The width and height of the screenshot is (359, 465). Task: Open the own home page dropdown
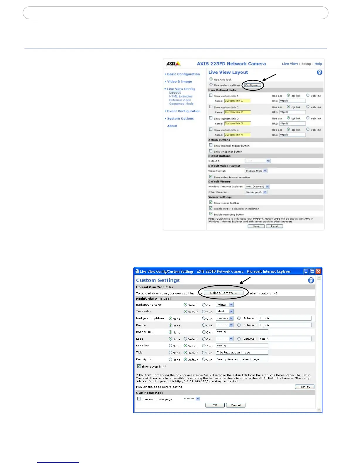point(192,399)
